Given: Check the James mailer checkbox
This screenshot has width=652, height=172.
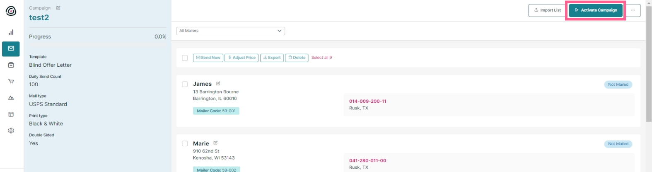Looking at the screenshot, I should point(185,84).
